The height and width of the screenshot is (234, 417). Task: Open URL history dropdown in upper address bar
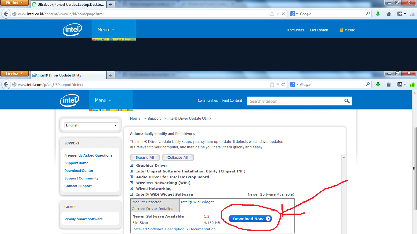(278, 14)
